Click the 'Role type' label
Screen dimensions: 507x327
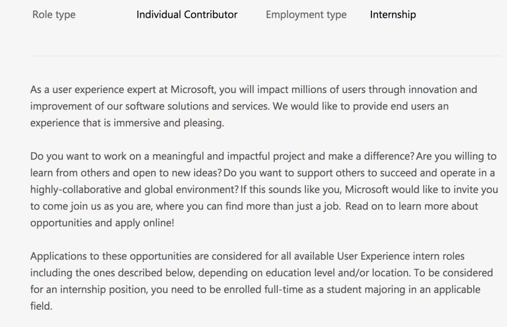tap(54, 14)
